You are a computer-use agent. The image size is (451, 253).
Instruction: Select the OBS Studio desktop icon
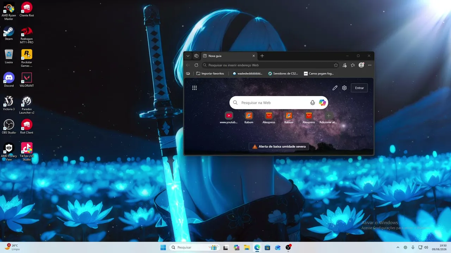pos(9,127)
